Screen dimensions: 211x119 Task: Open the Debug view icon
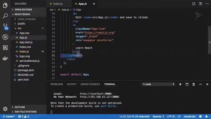pyautogui.click(x=5, y=37)
